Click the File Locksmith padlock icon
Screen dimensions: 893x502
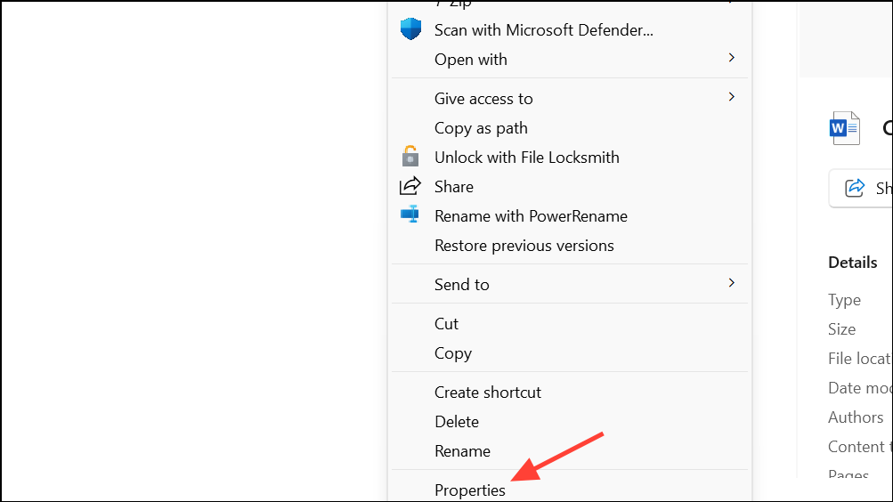[x=410, y=157]
